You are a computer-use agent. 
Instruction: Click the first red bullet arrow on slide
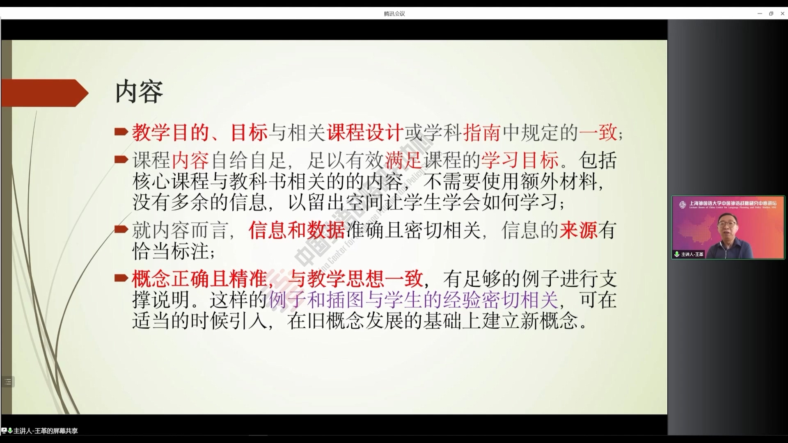(121, 132)
